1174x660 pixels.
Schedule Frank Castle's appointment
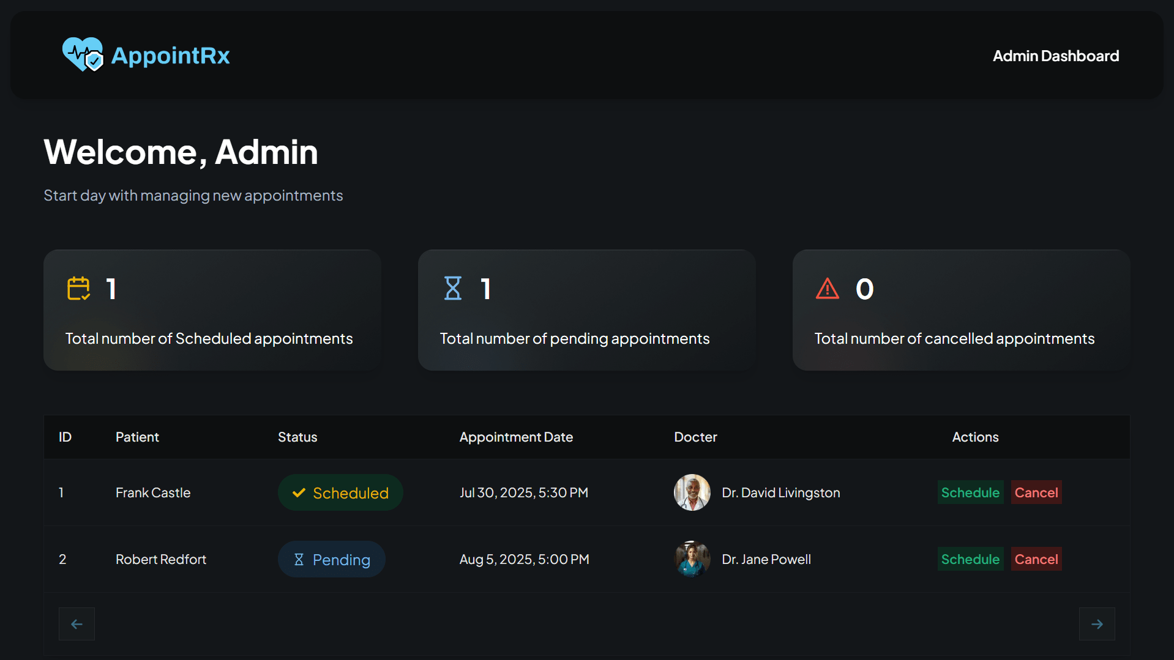point(970,492)
